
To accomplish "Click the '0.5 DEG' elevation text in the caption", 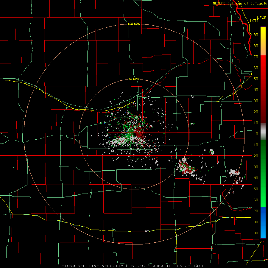I will pos(135,266).
